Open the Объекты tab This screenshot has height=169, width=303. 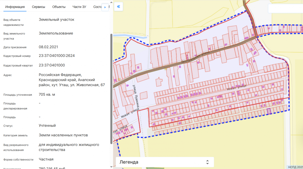pyautogui.click(x=59, y=7)
